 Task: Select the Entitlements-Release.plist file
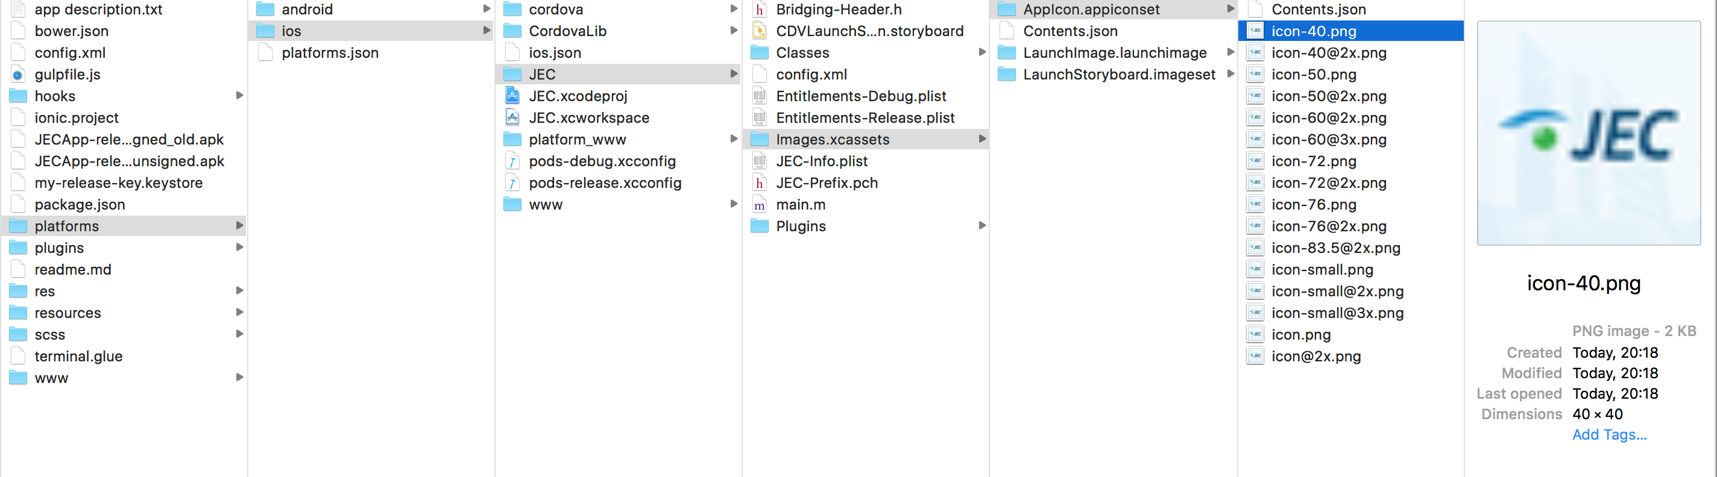866,118
